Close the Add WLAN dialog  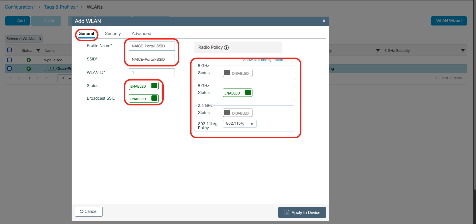[324, 21]
